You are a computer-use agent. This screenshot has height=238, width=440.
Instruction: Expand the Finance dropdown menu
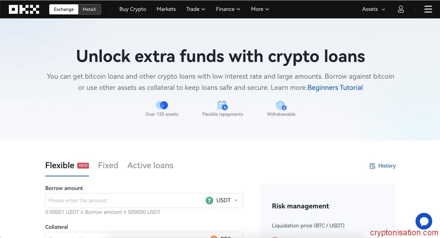(x=228, y=9)
